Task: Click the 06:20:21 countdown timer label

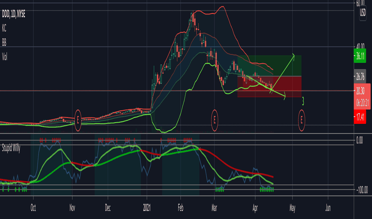Action: [362, 102]
